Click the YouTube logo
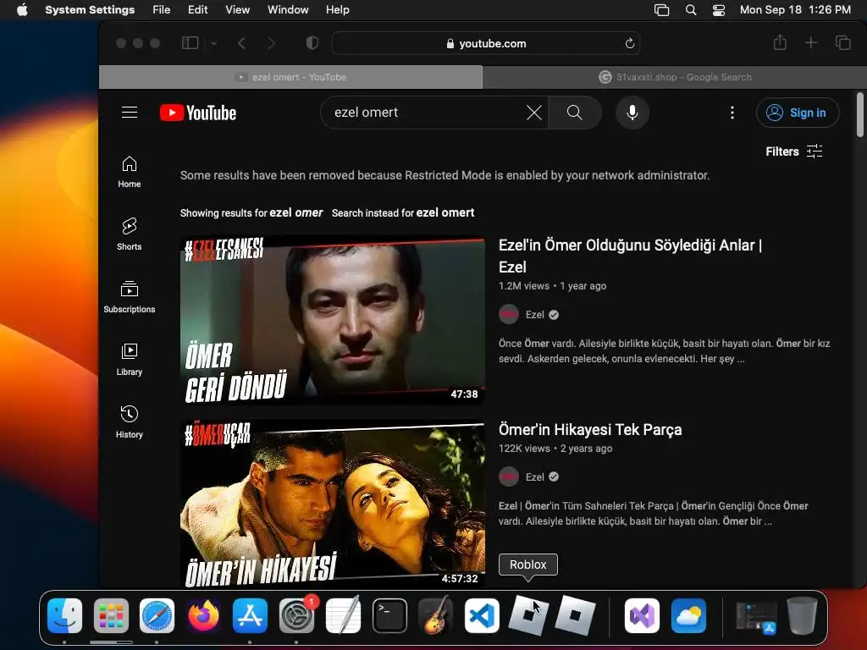The height and width of the screenshot is (650, 867). (198, 113)
